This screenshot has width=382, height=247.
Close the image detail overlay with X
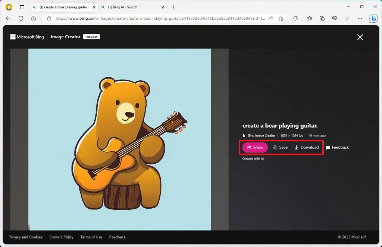click(x=360, y=37)
